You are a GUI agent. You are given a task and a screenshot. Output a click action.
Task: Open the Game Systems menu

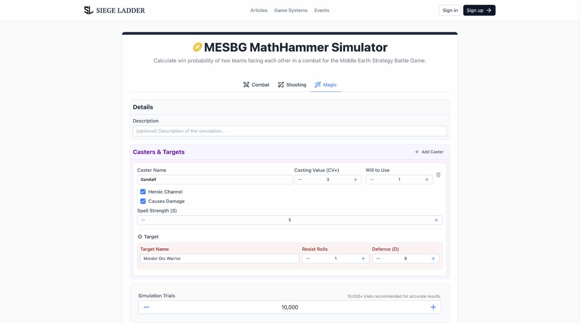[291, 10]
